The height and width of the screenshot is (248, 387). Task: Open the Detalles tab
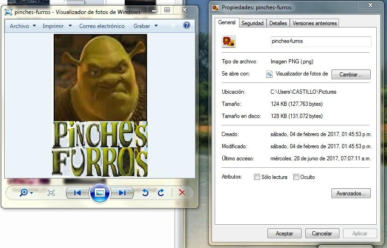[278, 23]
